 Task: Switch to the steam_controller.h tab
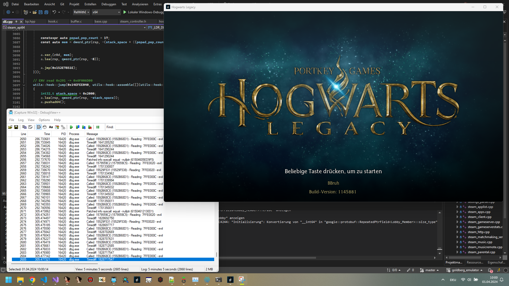pos(133,21)
